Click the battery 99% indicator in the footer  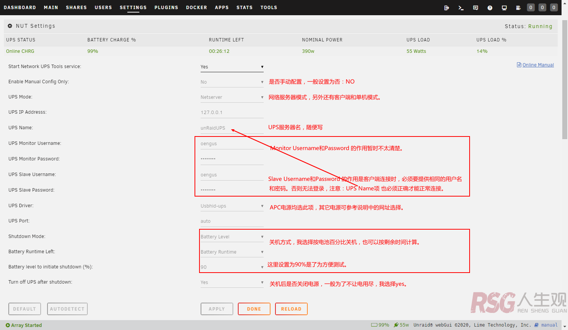[380, 325]
